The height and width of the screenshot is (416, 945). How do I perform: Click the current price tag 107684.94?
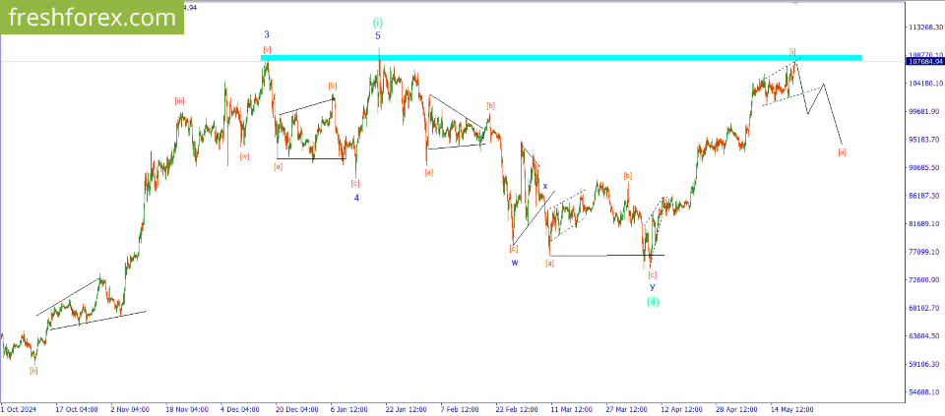click(924, 61)
